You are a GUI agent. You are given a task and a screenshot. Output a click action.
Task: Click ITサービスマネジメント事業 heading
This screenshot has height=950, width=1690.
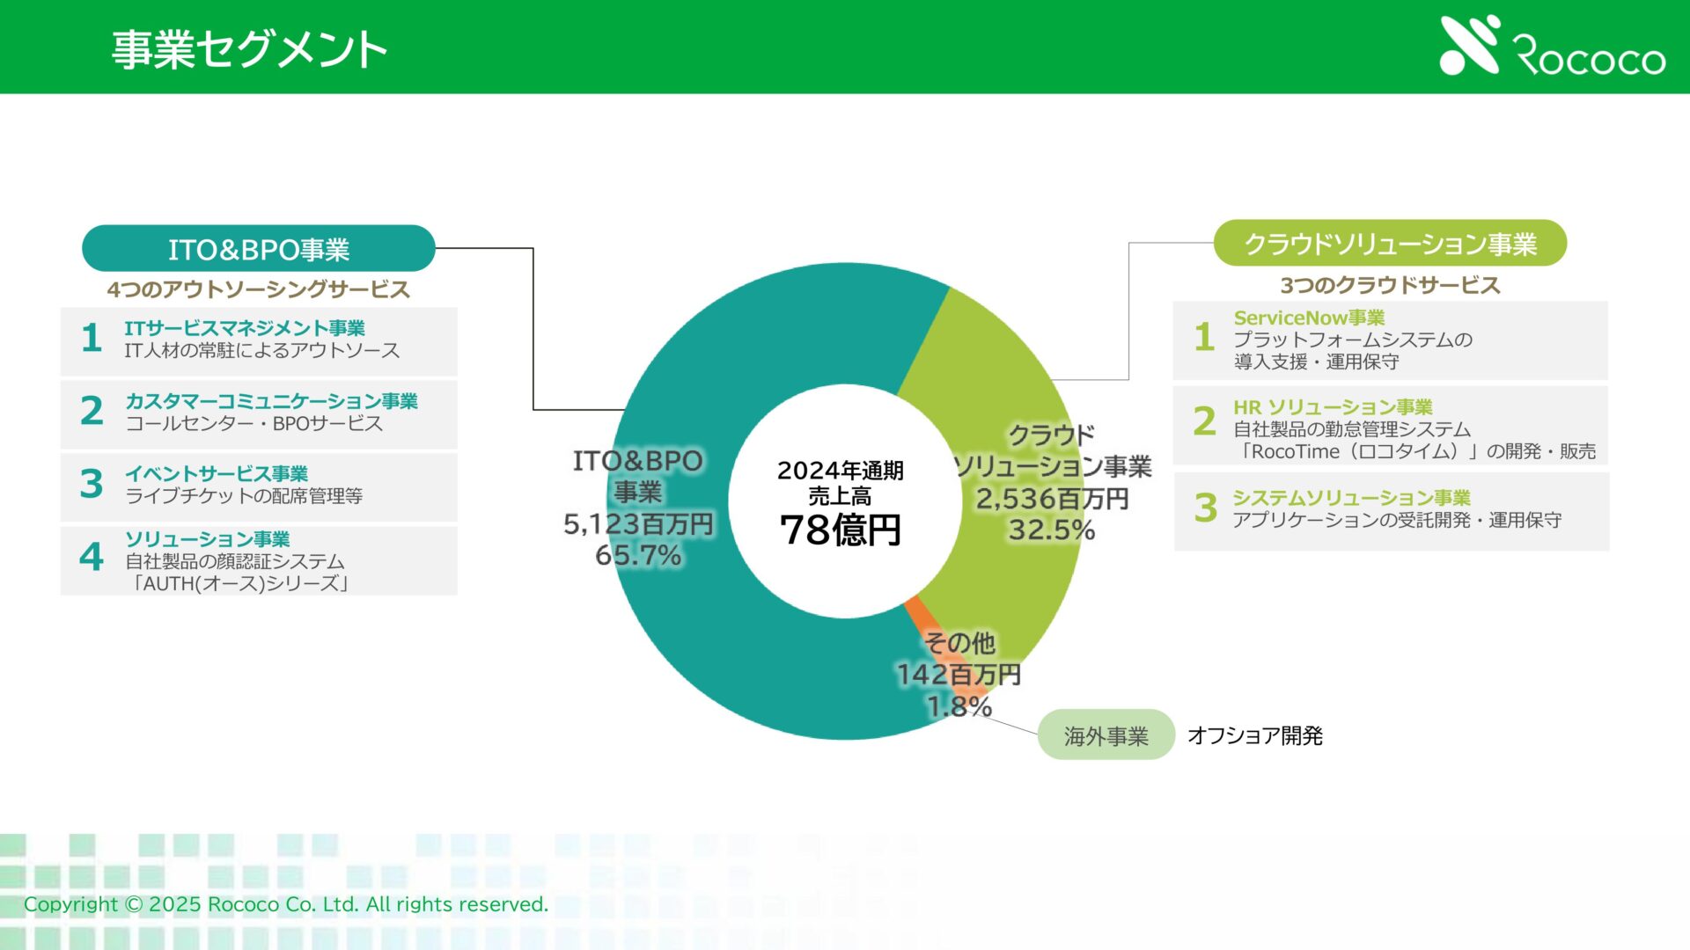pos(244,328)
